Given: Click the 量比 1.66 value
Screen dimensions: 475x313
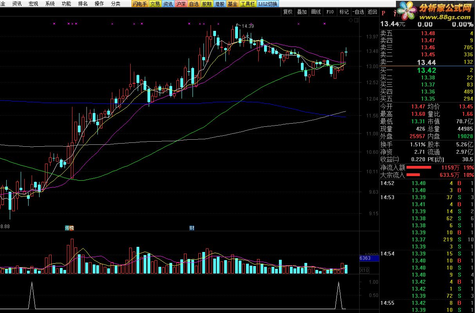Looking at the screenshot, I should tap(468, 114).
